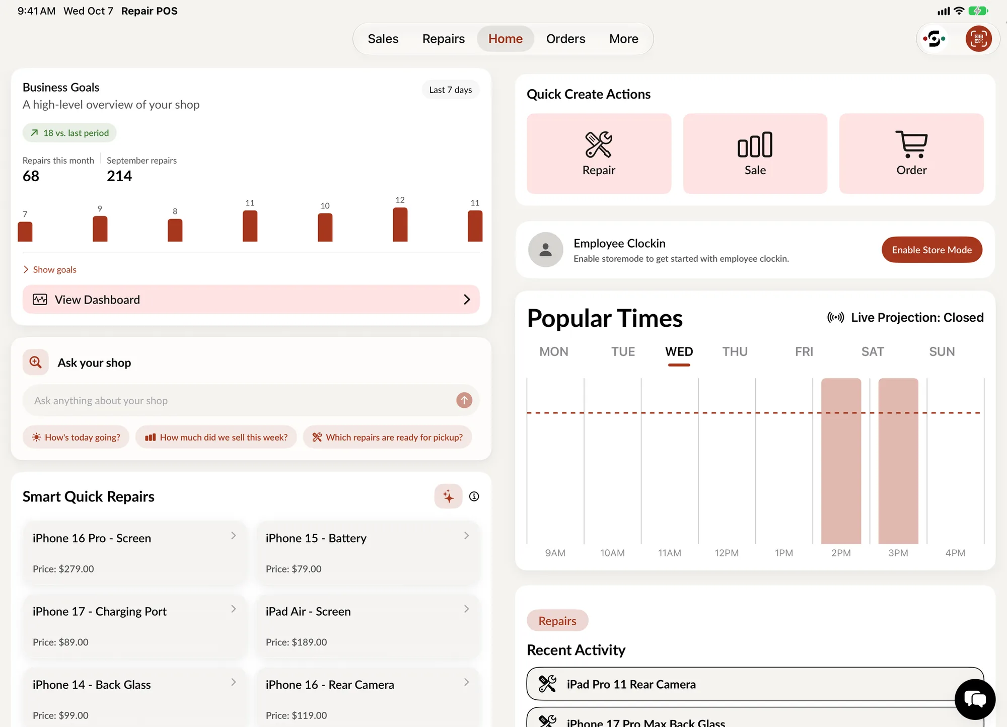1007x727 pixels.
Task: Create a new Order with cart icon
Action: (x=911, y=154)
